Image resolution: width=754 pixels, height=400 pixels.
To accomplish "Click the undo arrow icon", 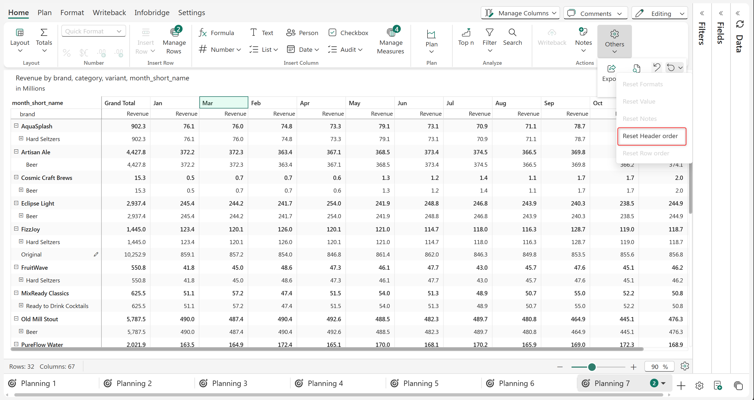I will [657, 67].
